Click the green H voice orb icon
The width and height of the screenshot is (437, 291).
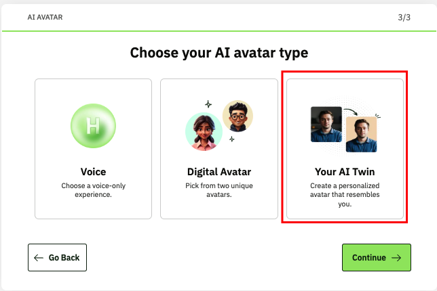[93, 127]
